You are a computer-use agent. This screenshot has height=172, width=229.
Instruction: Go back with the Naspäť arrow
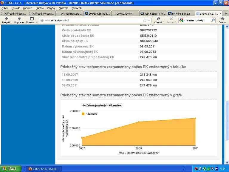tap(6, 20)
